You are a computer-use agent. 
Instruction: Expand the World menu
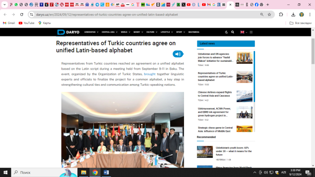126,32
